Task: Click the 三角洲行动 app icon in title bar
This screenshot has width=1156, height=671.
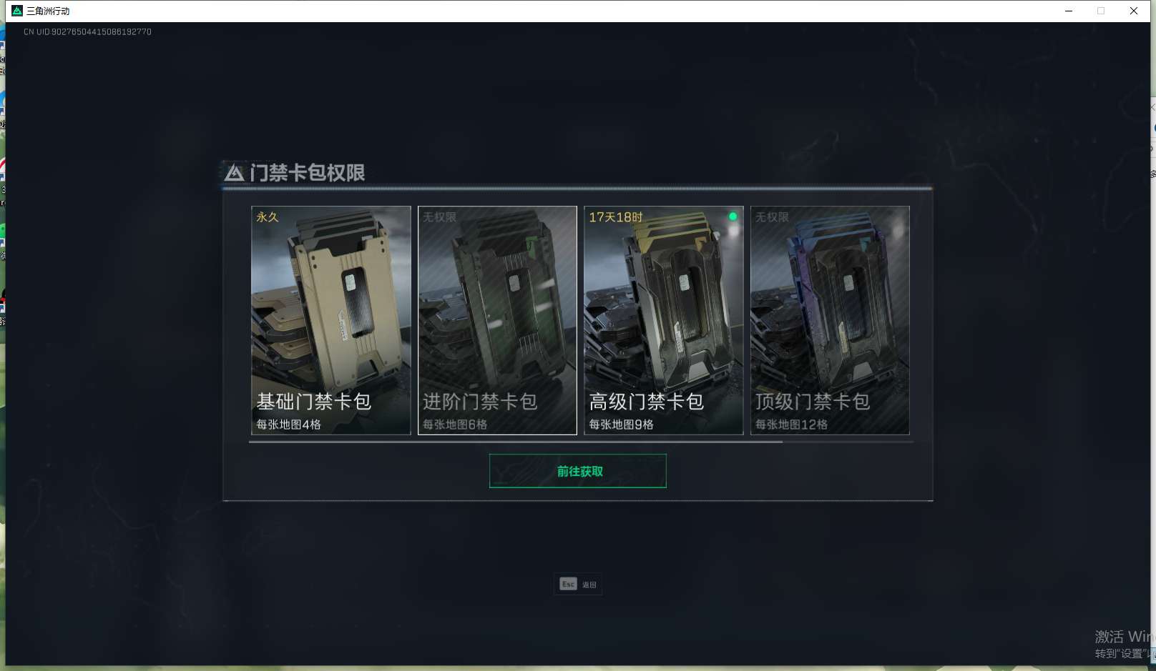Action: coord(17,11)
